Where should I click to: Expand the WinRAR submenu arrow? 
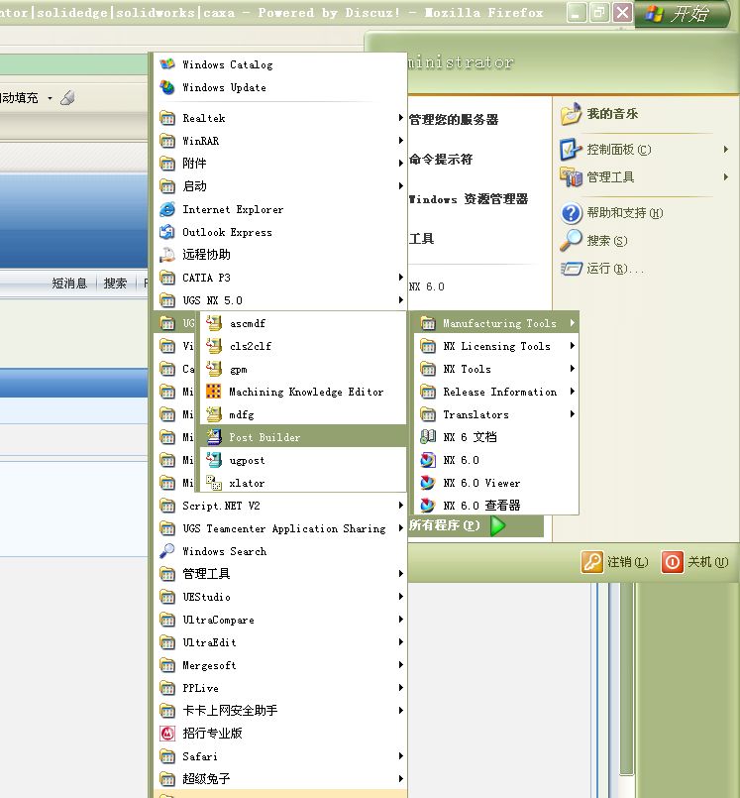point(401,141)
